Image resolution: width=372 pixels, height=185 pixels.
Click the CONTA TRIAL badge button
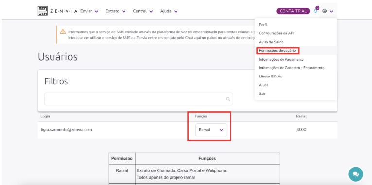pyautogui.click(x=293, y=11)
